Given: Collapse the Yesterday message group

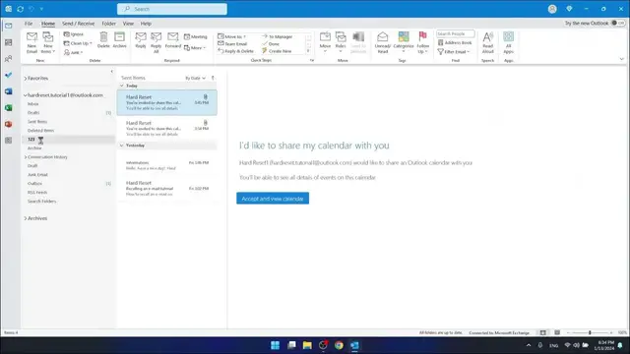Looking at the screenshot, I should tap(122, 146).
